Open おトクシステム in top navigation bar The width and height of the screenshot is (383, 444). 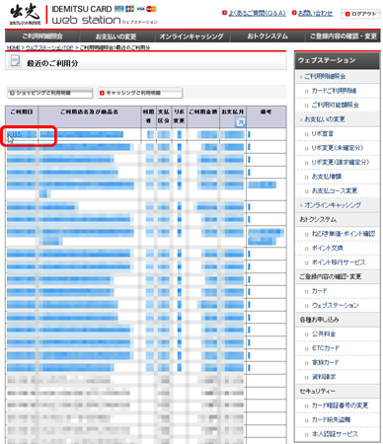click(268, 36)
